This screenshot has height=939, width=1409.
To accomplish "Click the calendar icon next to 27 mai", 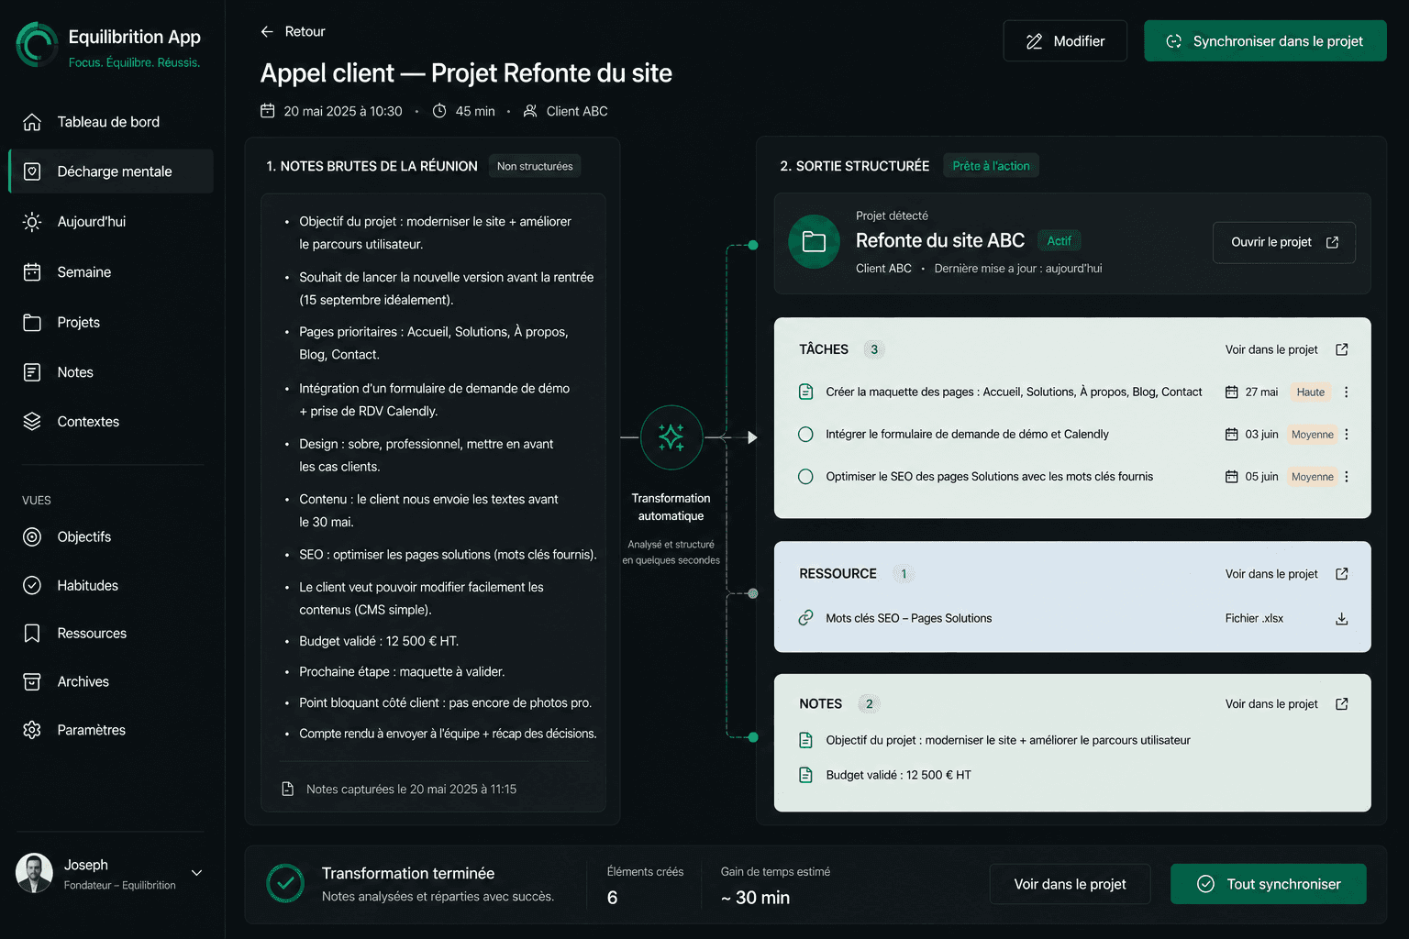I will [1232, 392].
